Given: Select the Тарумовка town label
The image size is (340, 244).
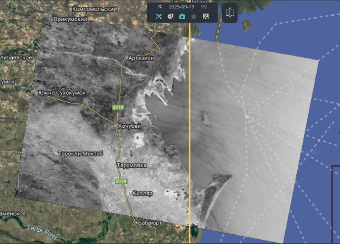Looking at the screenshot, I should click(132, 165).
